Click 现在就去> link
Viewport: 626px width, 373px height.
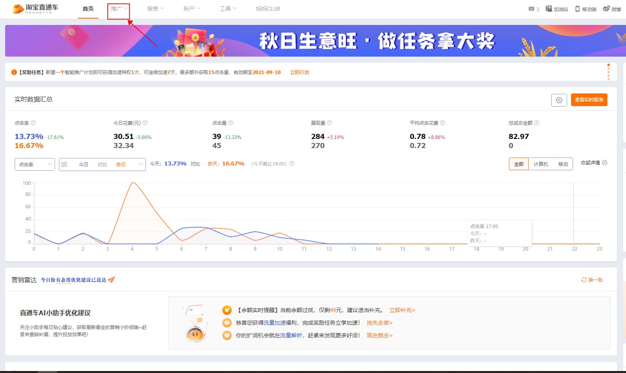380,335
